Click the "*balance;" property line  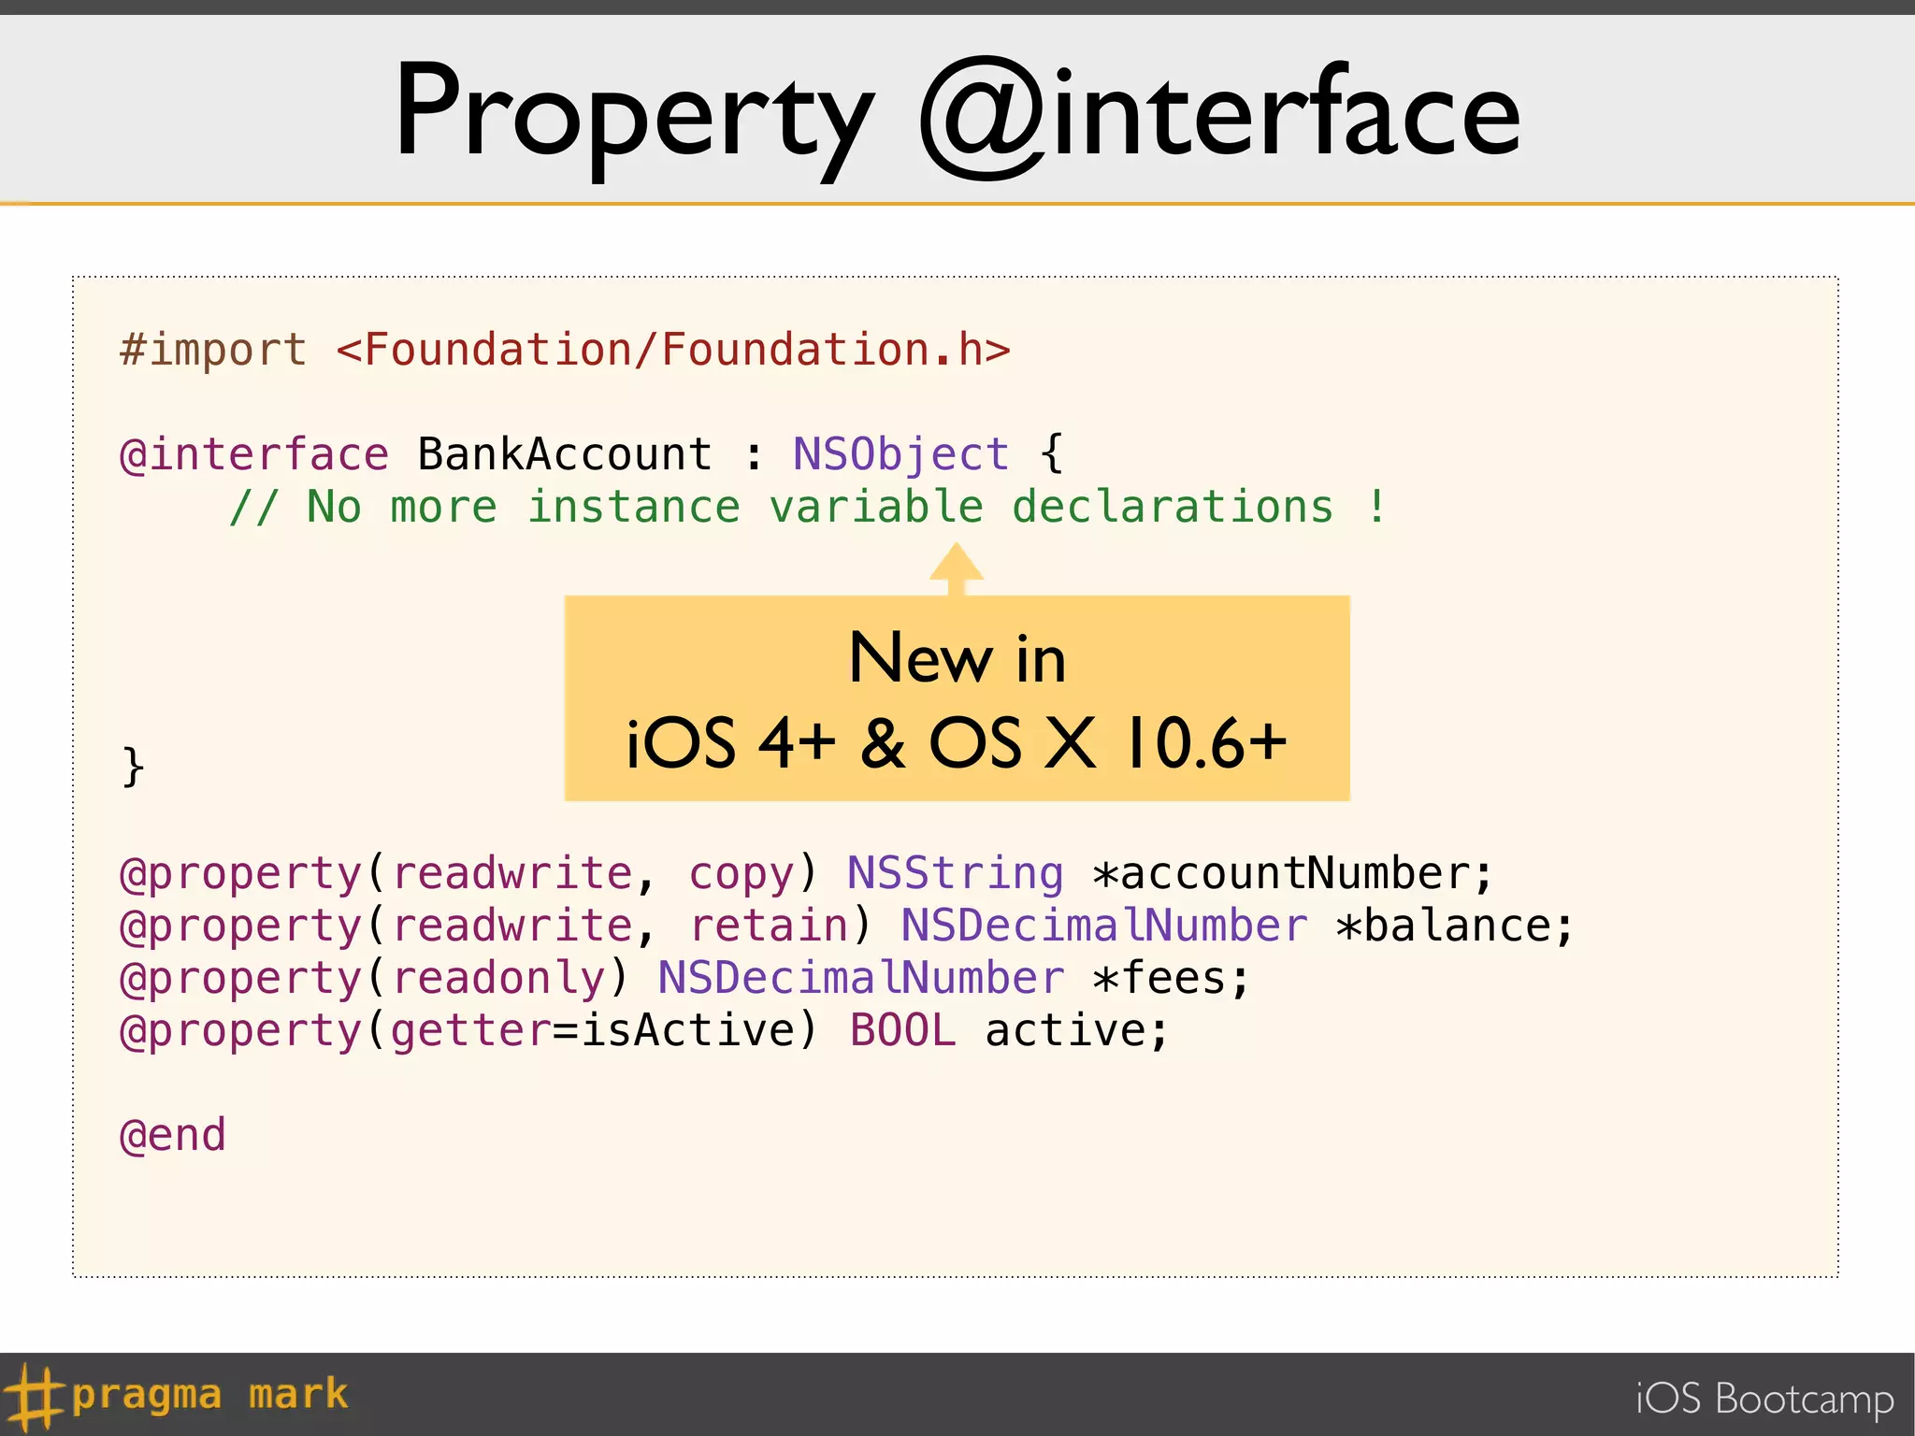(847, 926)
